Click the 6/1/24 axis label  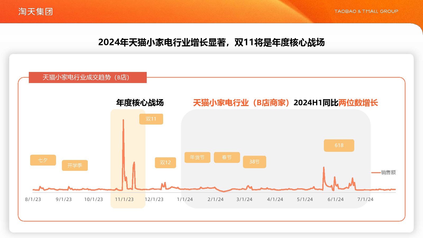pyautogui.click(x=335, y=199)
